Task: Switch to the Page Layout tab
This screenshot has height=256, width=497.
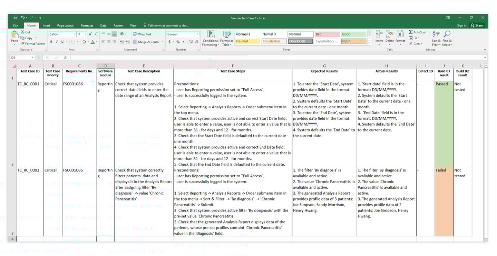Action: 65,26
